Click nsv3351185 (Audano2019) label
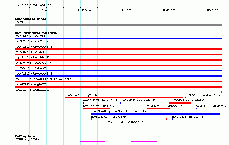 click(202, 95)
